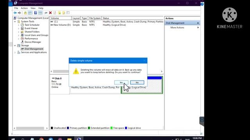250x140 pixels.
Task: Expand the Event Viewer node
Action: click(x=18, y=28)
